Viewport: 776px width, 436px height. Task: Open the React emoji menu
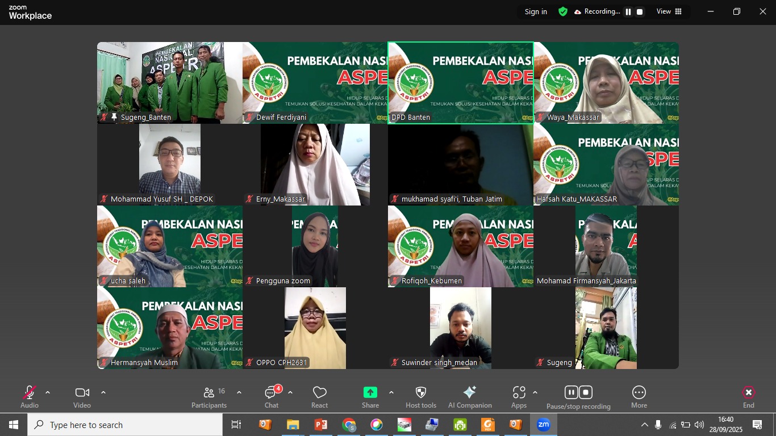319,396
